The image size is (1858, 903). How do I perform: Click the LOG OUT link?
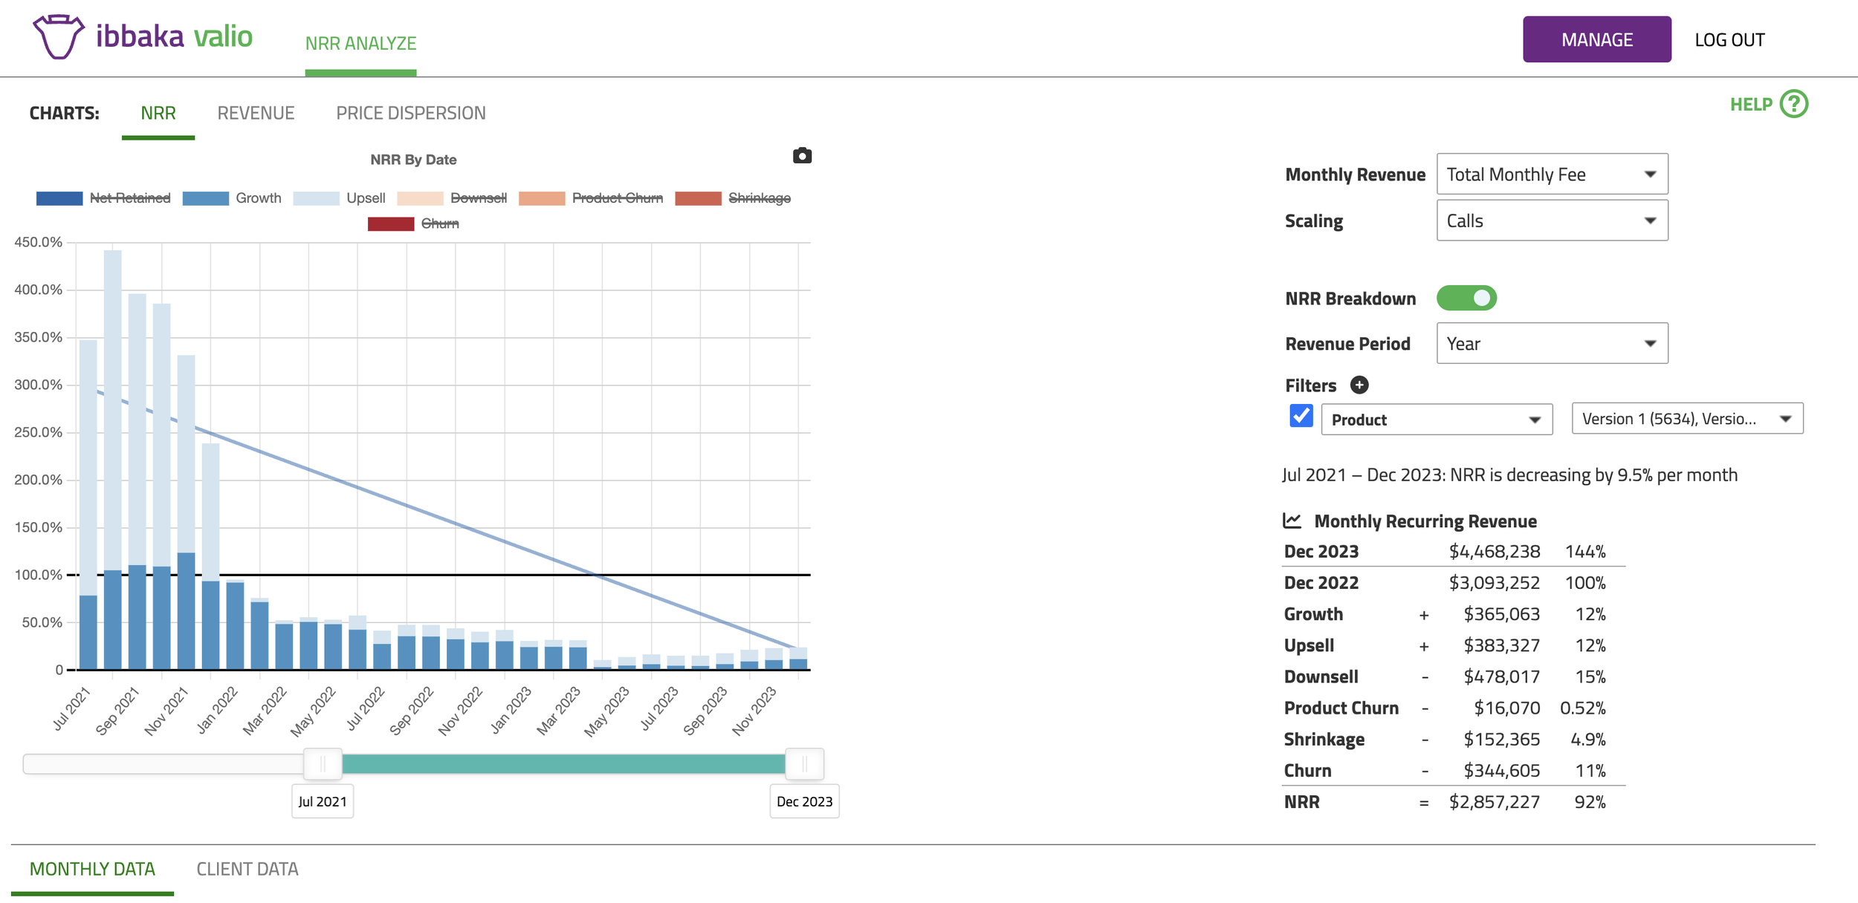(x=1729, y=40)
